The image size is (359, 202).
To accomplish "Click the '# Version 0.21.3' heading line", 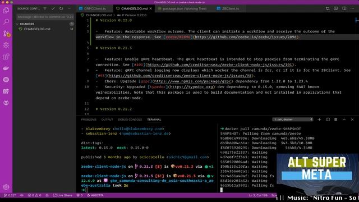I will (113, 48).
